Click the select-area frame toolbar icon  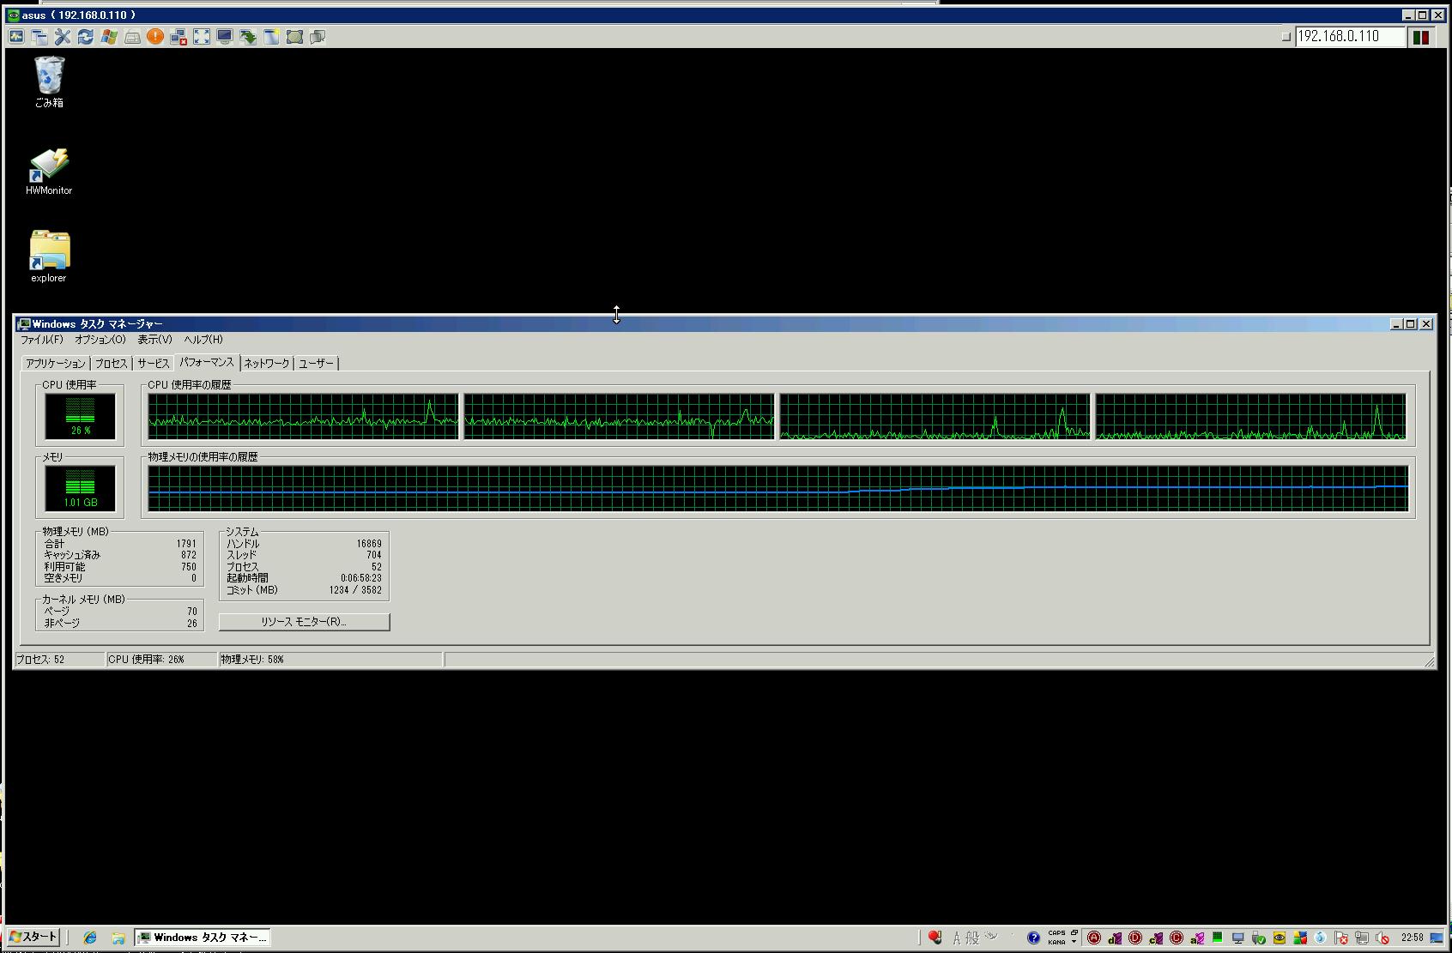[x=294, y=36]
